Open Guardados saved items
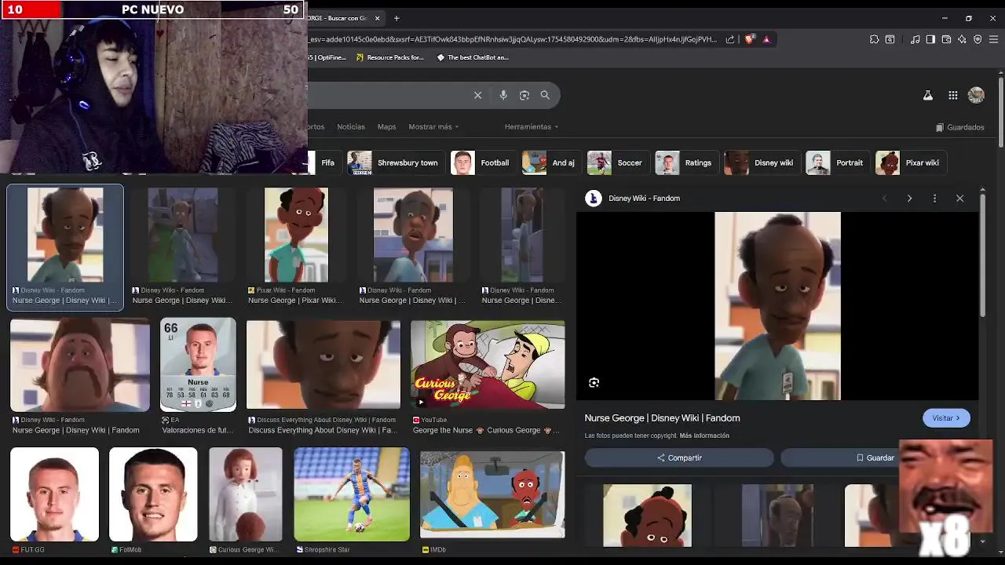 (959, 127)
